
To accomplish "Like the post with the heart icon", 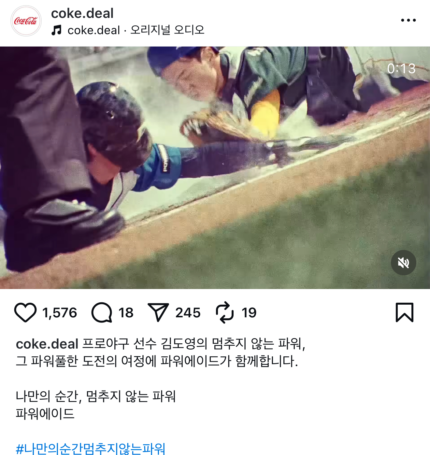I will pos(25,312).
